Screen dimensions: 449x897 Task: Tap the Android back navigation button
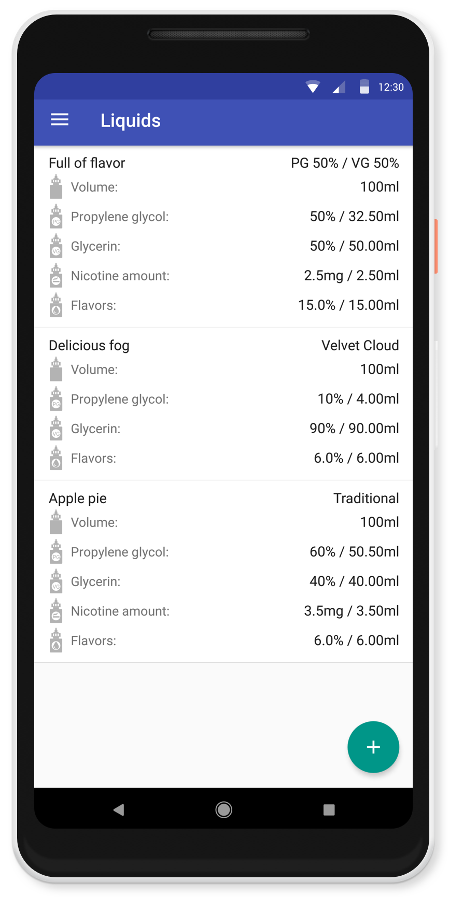pyautogui.click(x=119, y=809)
